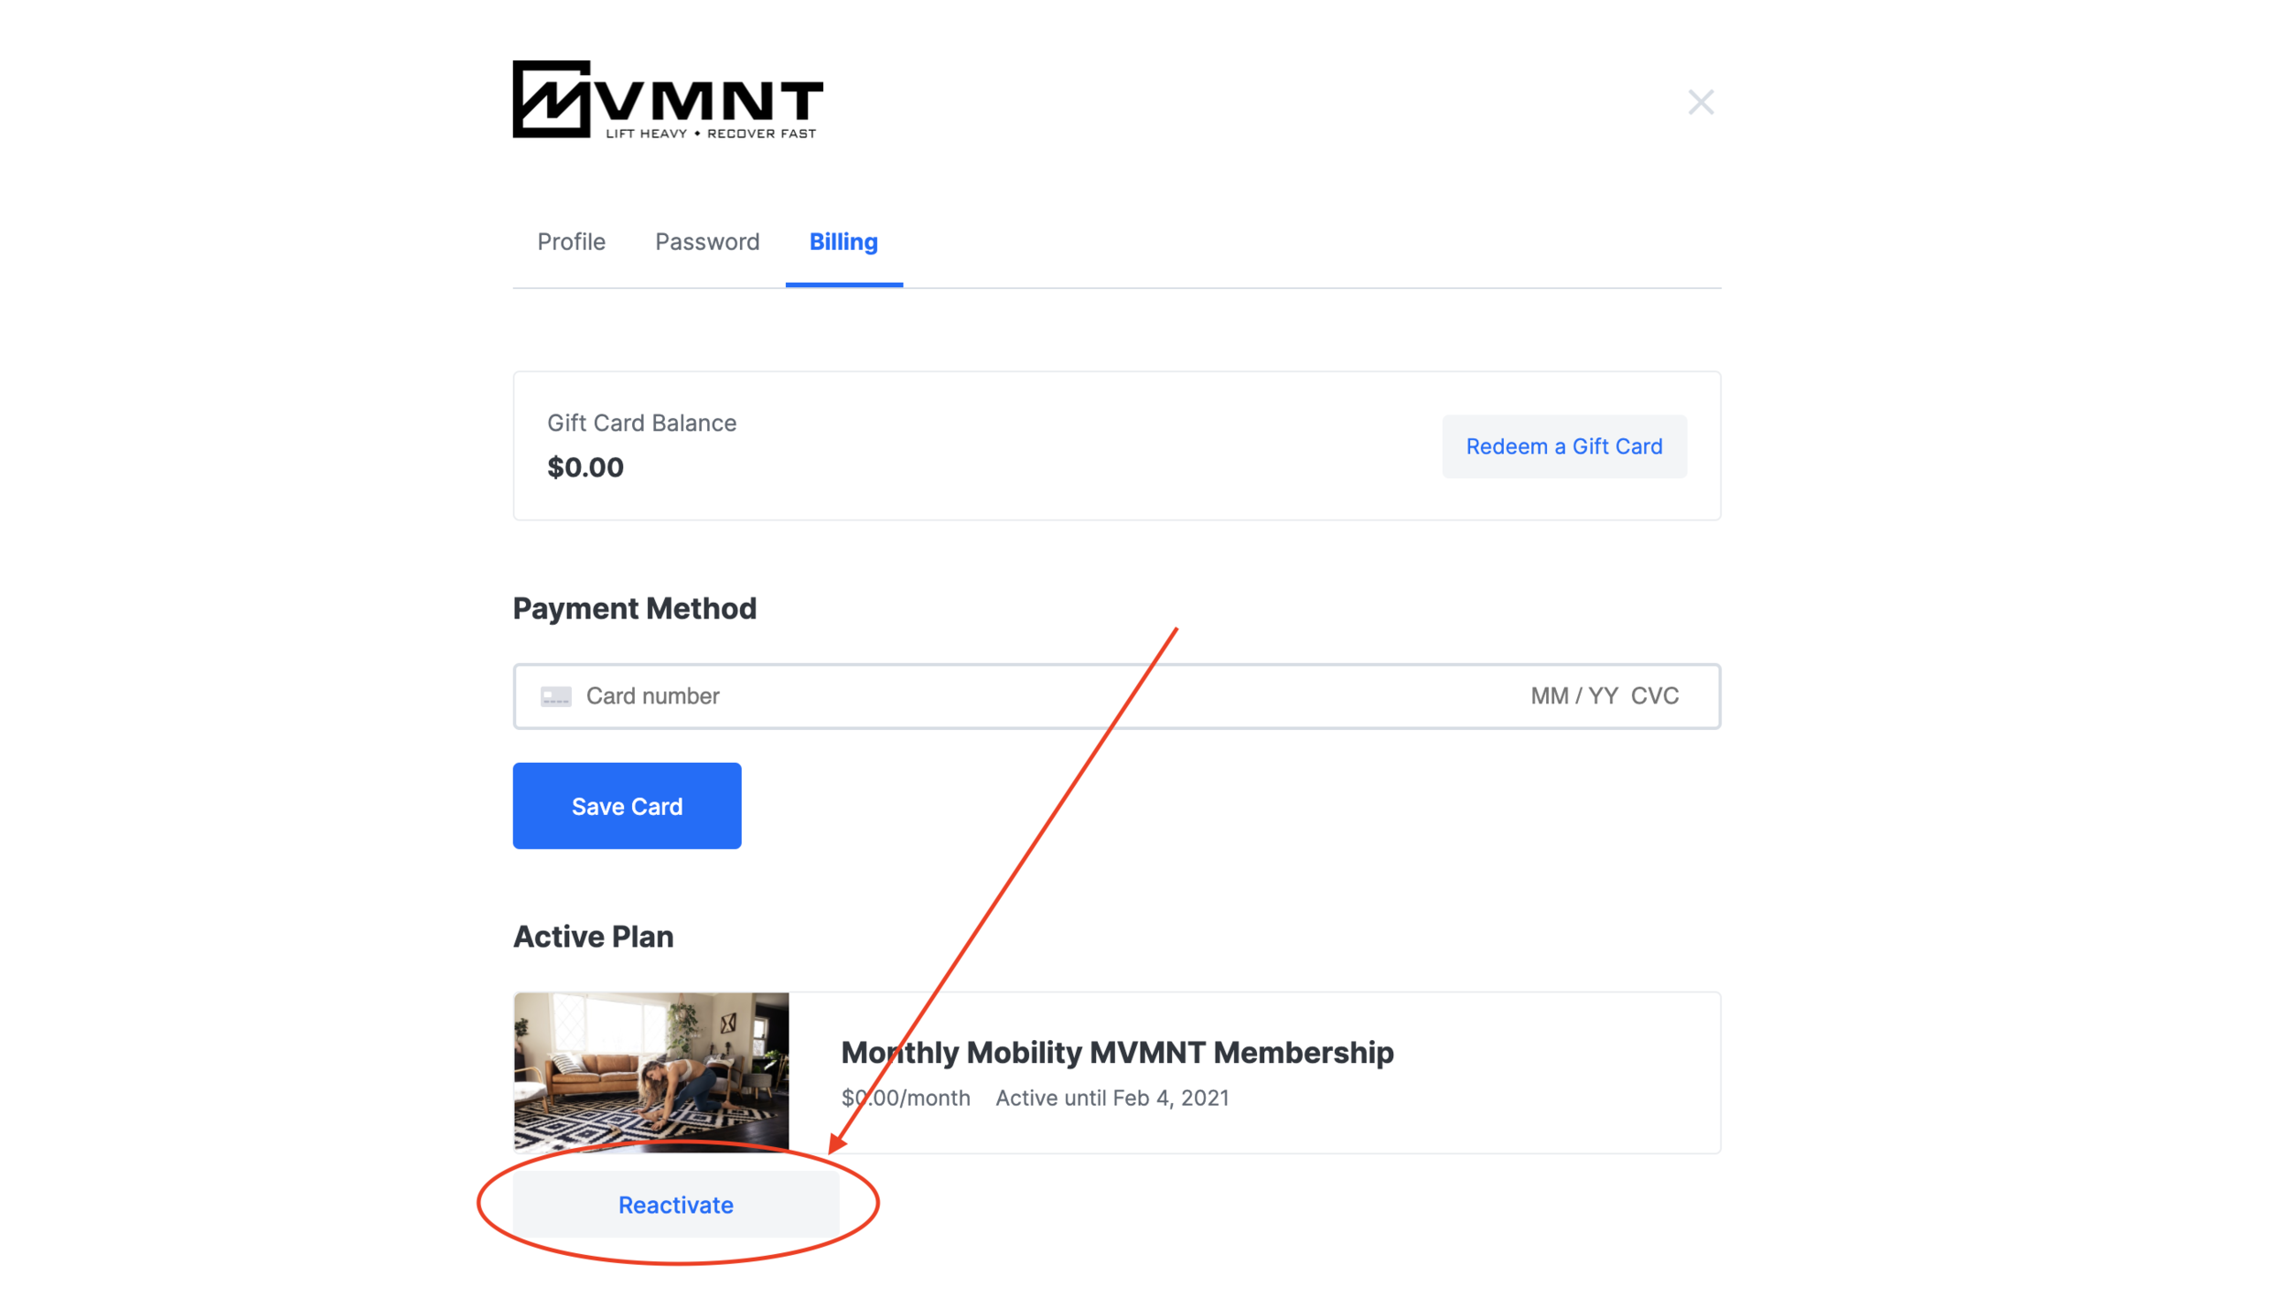Click the MVMNT logo
2287x1308 pixels.
668,100
